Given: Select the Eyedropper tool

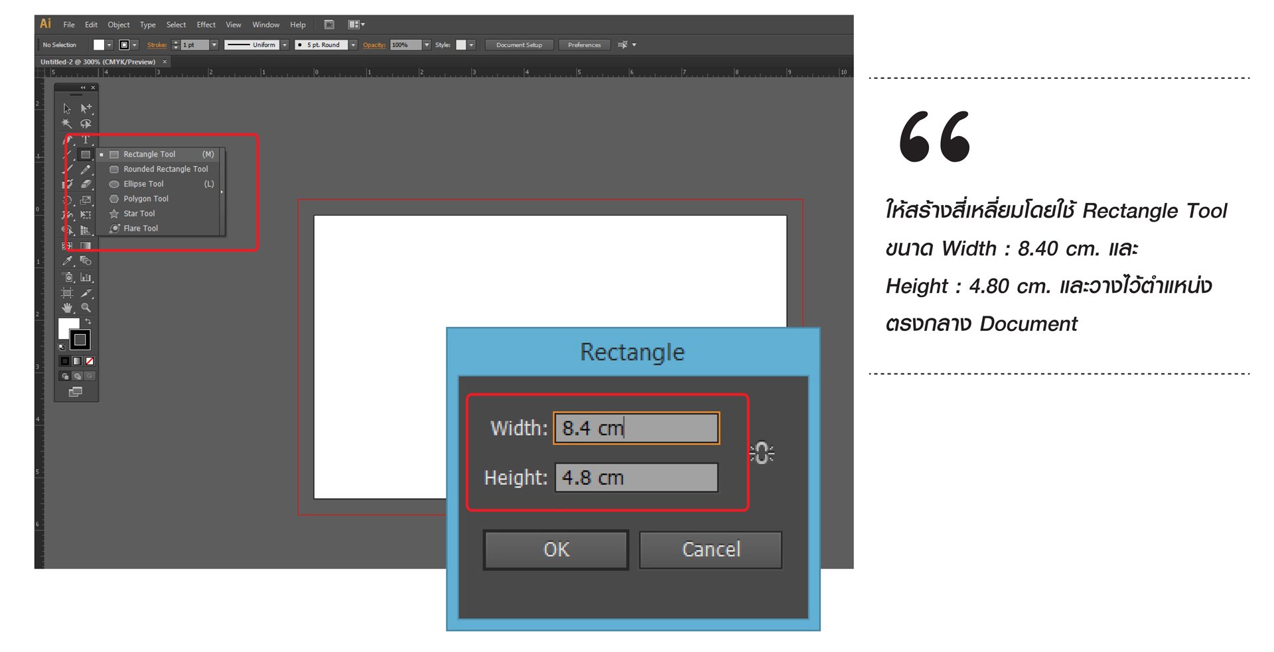Looking at the screenshot, I should pos(67,261).
